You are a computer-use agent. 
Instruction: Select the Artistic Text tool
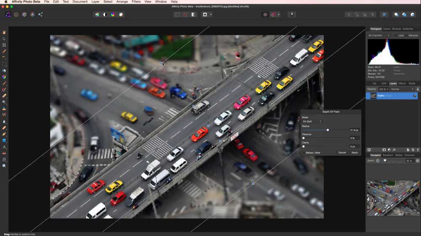[x=4, y=147]
